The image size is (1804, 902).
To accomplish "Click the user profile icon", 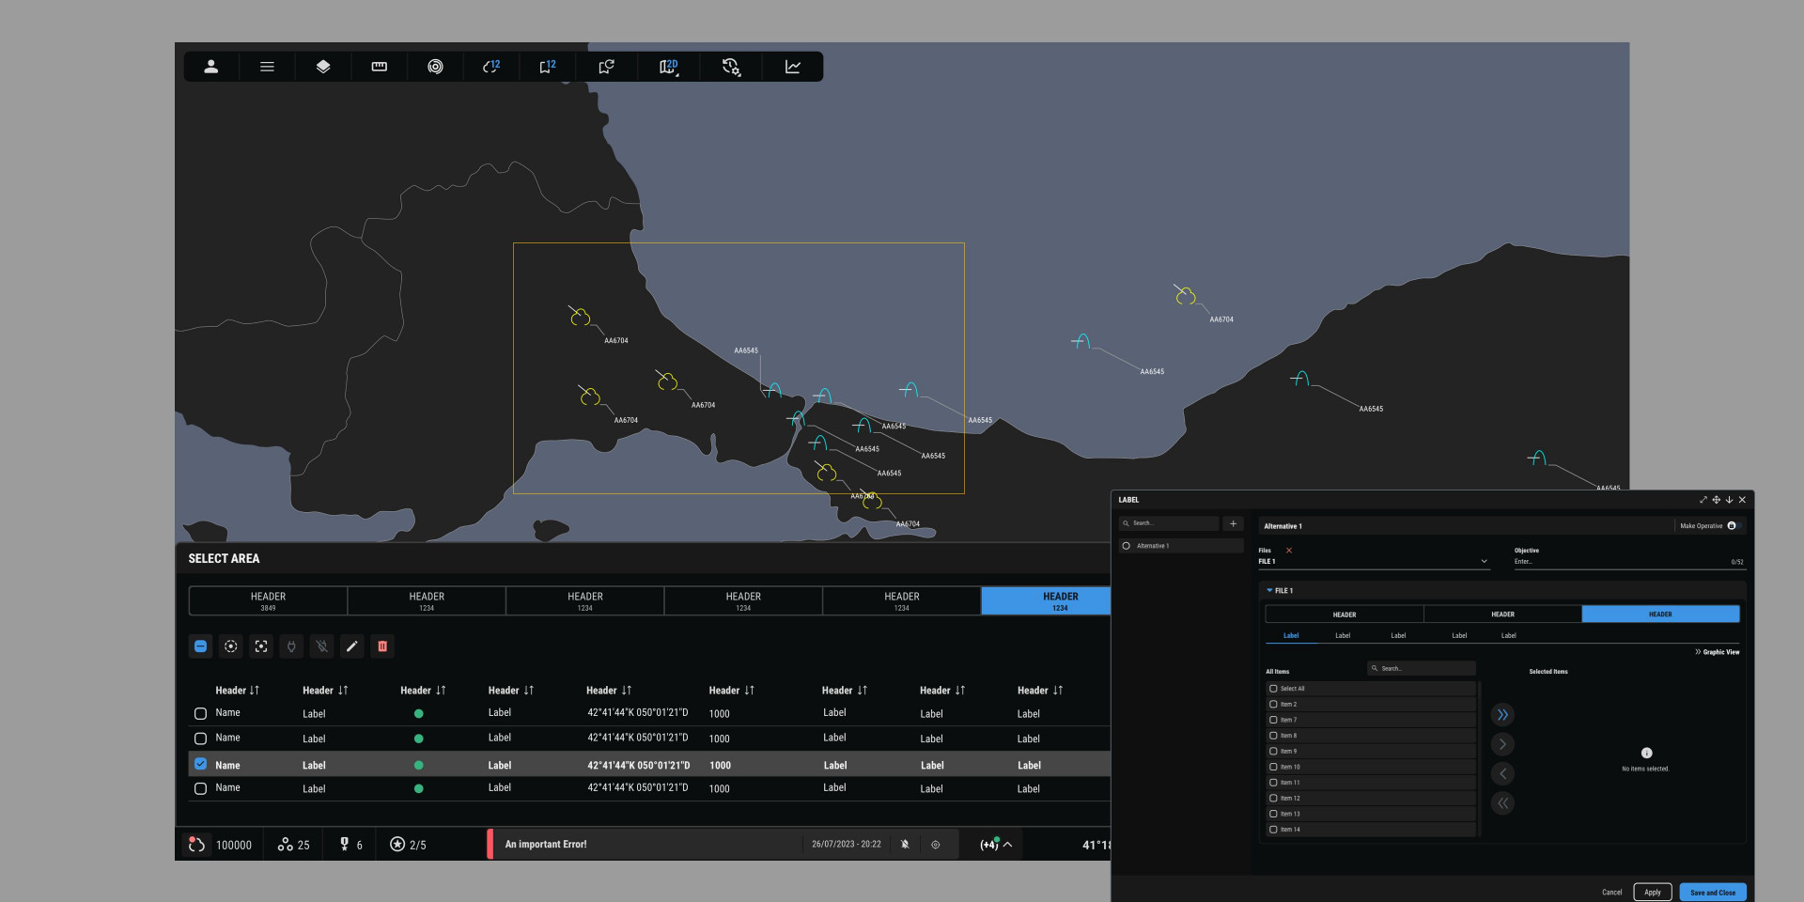I will (211, 67).
